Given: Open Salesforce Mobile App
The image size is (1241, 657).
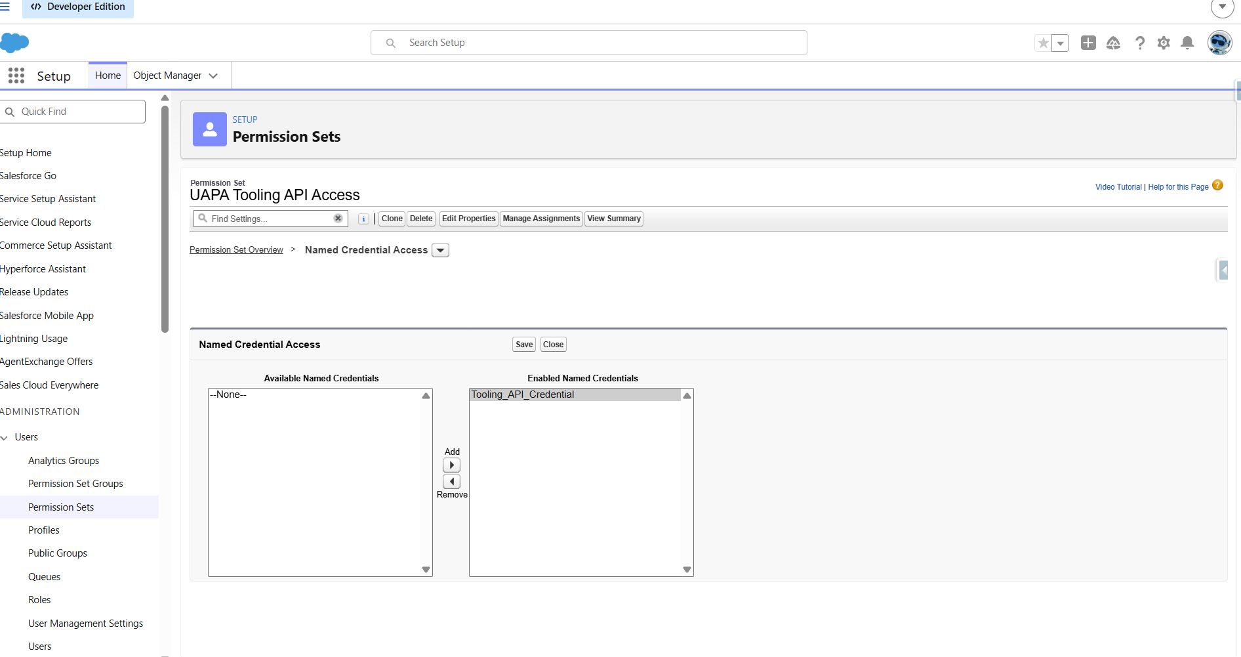Looking at the screenshot, I should click(47, 316).
